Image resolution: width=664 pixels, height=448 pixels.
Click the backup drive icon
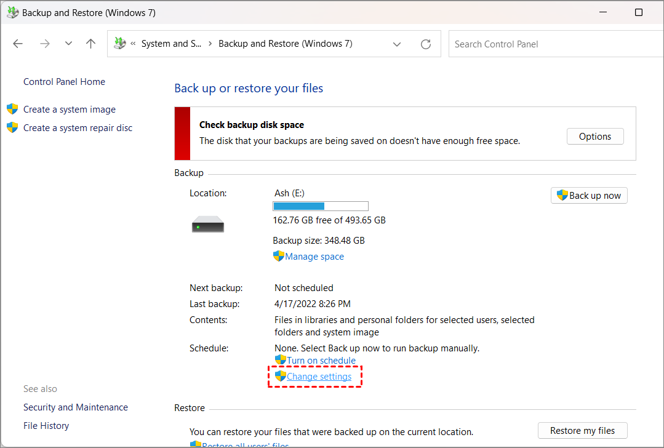point(207,225)
